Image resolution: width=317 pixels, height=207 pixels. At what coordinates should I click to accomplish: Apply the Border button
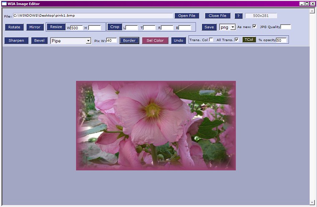click(129, 40)
